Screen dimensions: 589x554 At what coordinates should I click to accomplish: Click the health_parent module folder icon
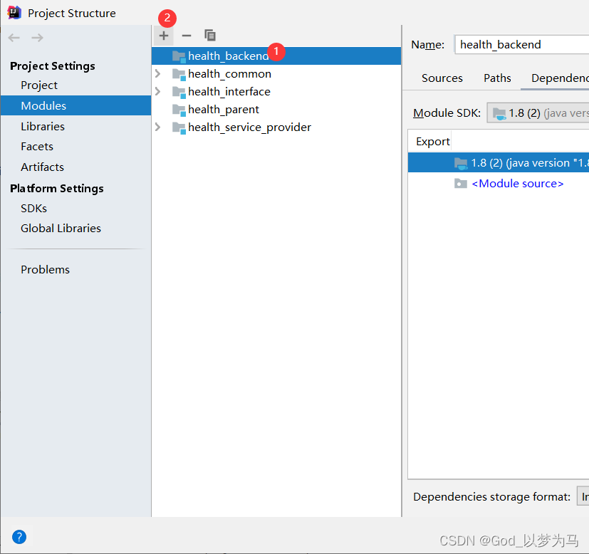point(179,110)
